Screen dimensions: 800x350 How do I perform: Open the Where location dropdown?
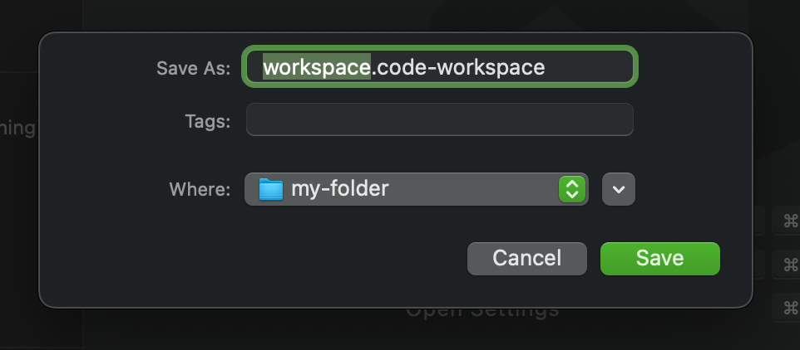coord(416,189)
